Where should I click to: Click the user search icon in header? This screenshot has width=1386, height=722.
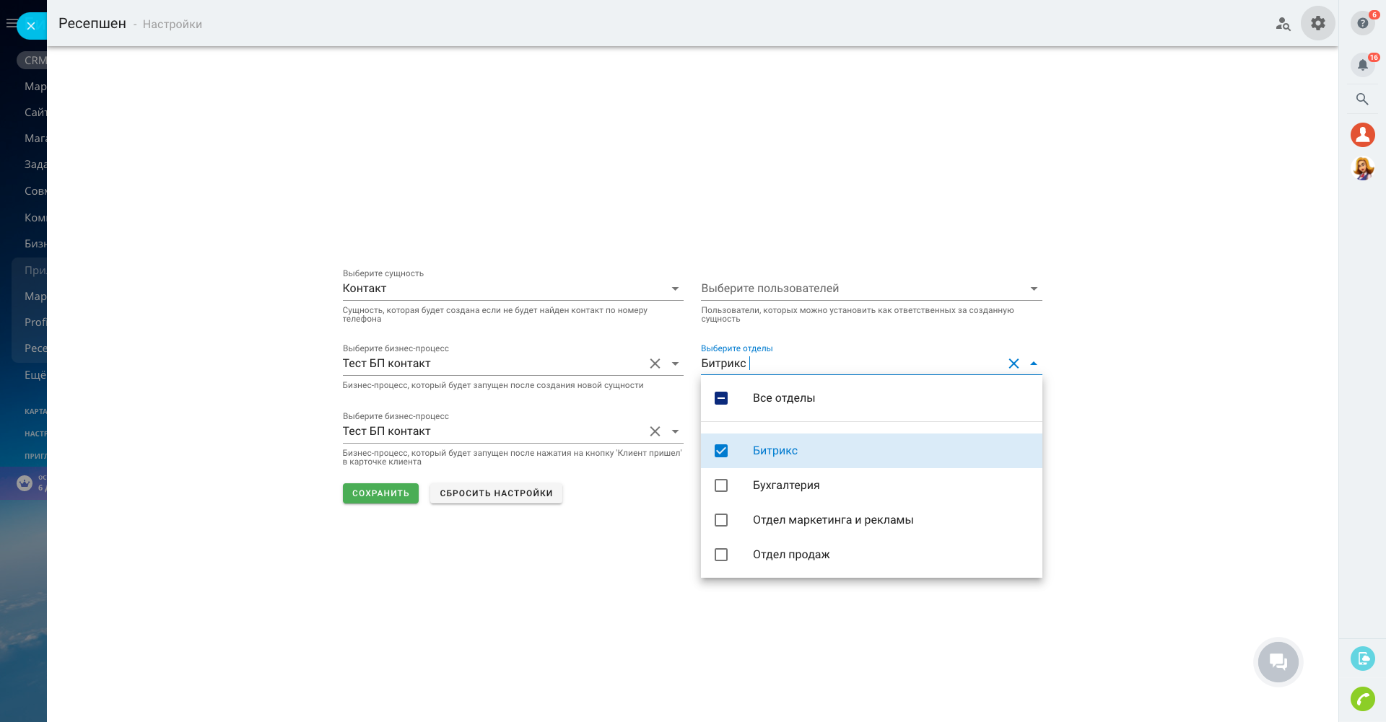pos(1283,24)
